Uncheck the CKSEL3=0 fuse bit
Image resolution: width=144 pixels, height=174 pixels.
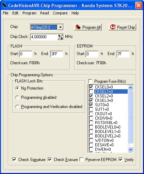[91, 100]
